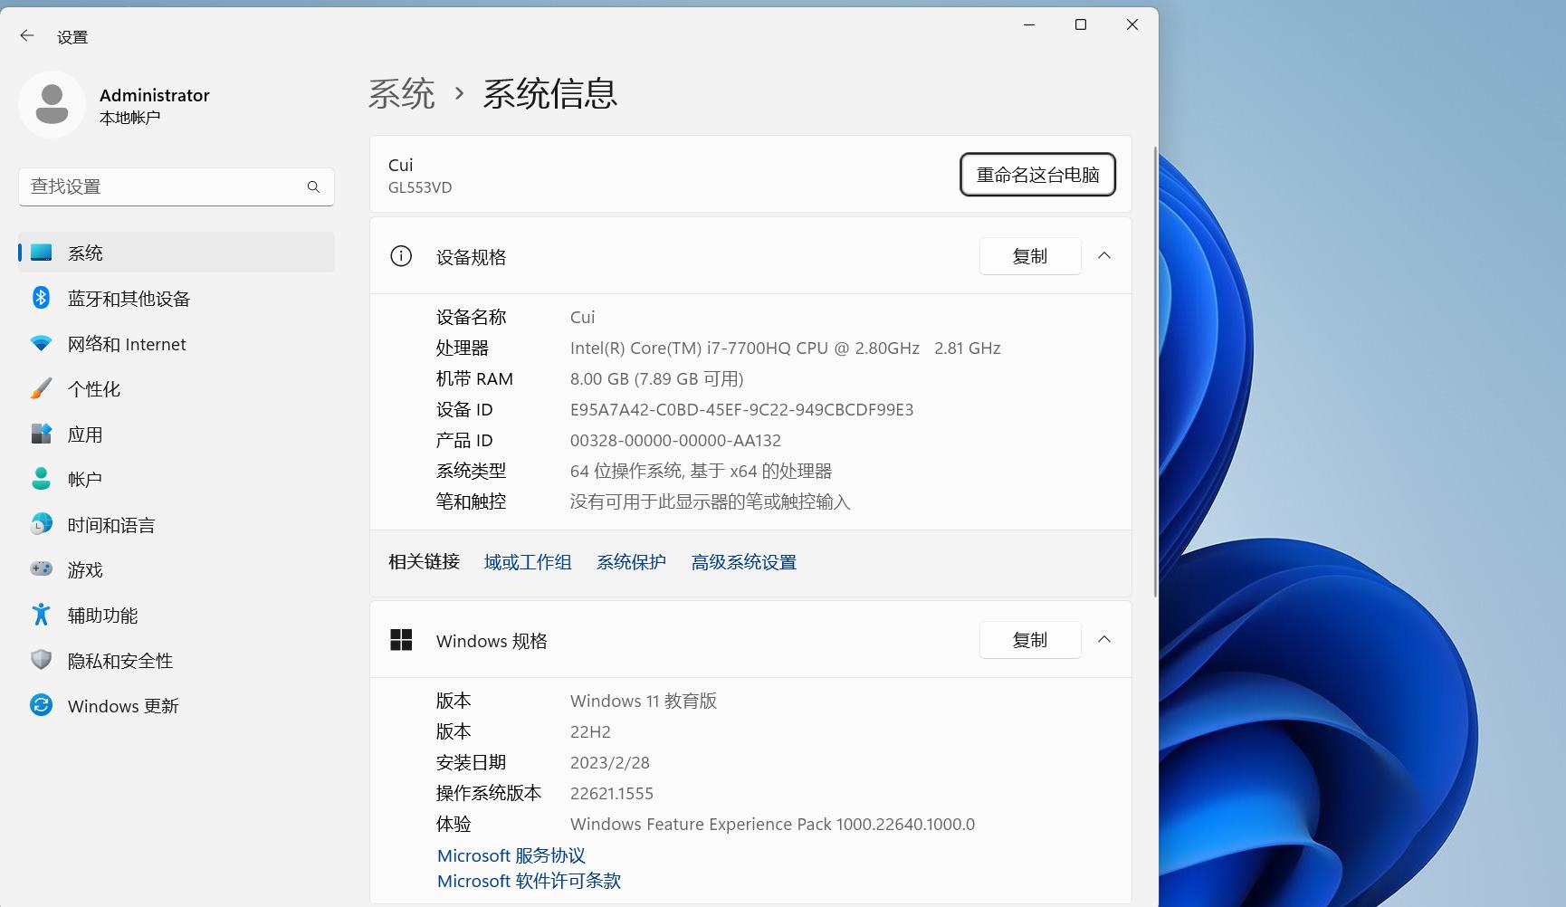1566x907 pixels.
Task: Open the 游戏 settings section
Action: (41, 569)
